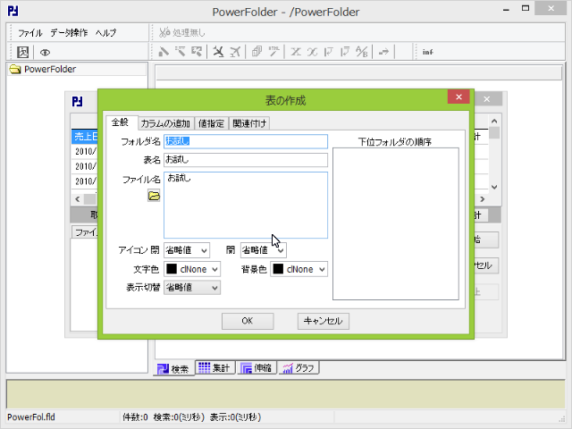Click the pencil with dotted line toolbar icon
This screenshot has height=429, width=572.
180,52
